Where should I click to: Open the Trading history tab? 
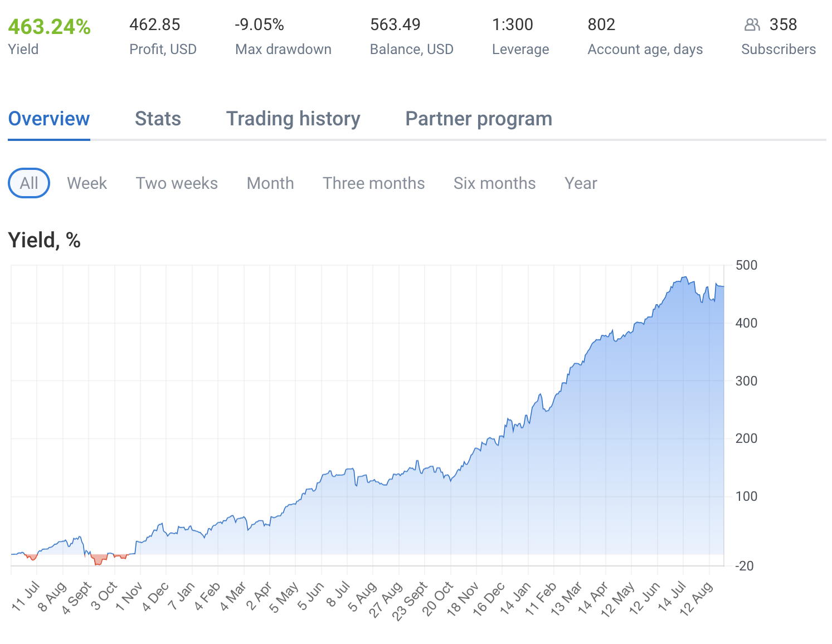[x=293, y=119]
